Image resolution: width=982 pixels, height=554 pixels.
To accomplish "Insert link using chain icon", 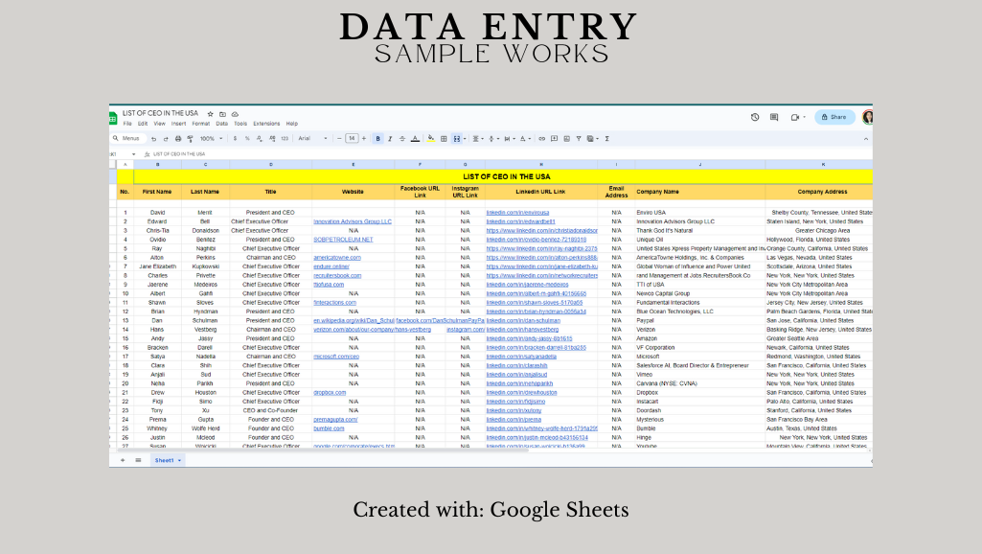I will tap(541, 138).
